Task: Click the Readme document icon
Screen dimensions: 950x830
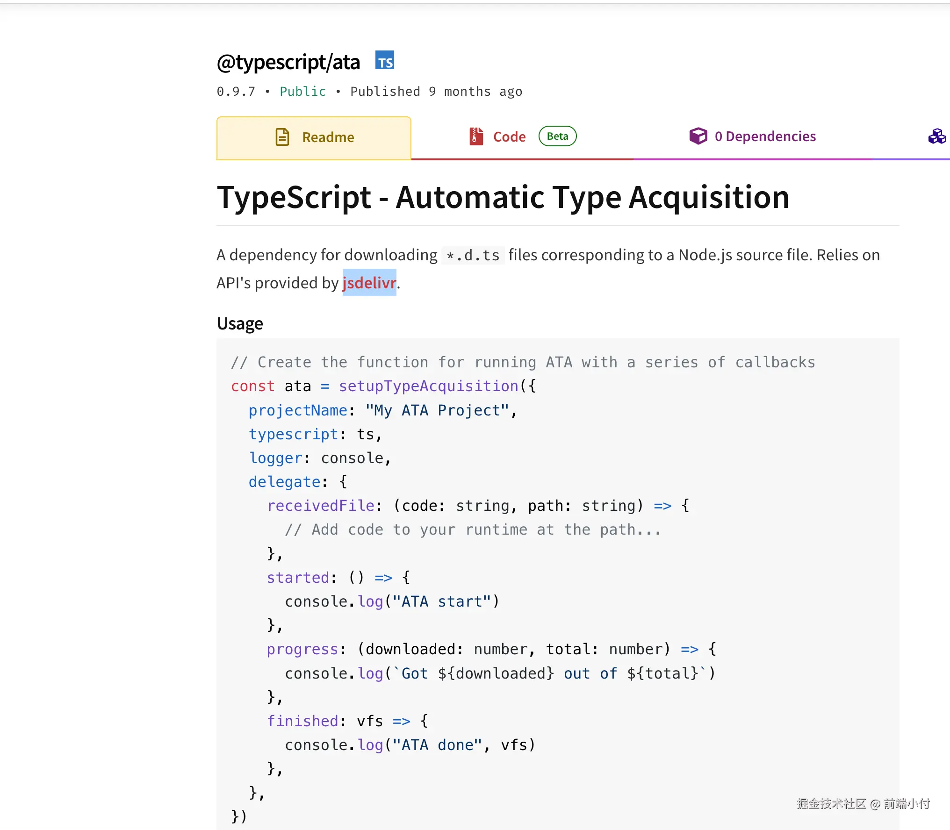Action: tap(282, 137)
